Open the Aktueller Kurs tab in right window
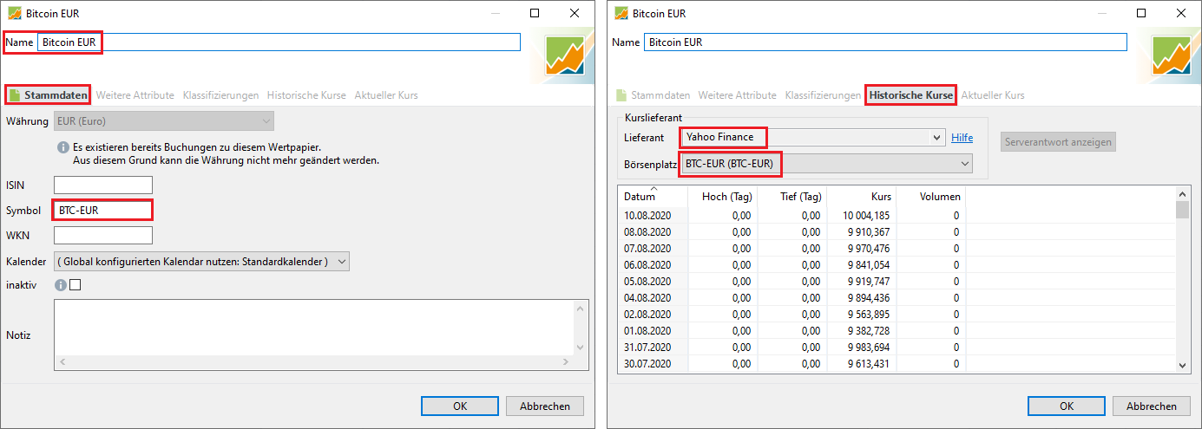 pyautogui.click(x=993, y=95)
